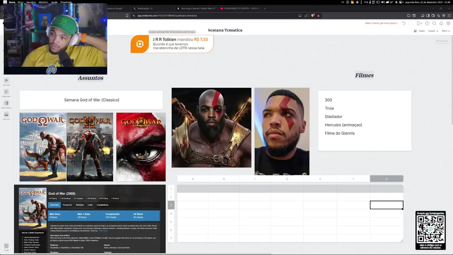This screenshot has height=255, width=453.
Task: Open the site info icon beside URL
Action: pyautogui.click(x=134, y=16)
